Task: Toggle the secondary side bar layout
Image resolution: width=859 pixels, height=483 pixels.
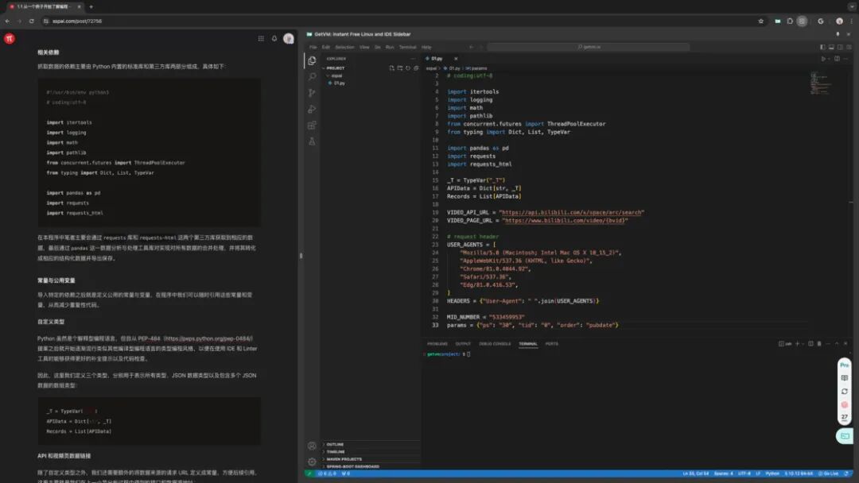Action: click(840, 47)
